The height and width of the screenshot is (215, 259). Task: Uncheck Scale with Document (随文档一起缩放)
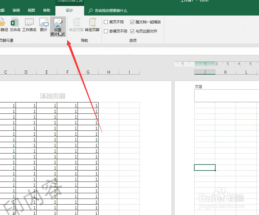tap(146, 22)
